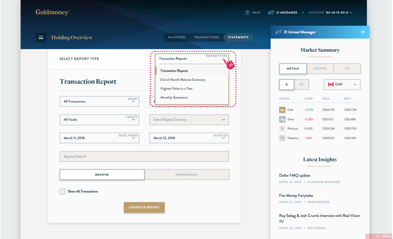Choose Highest Value in a Year

pyautogui.click(x=192, y=88)
